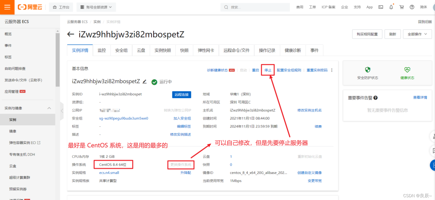This screenshot has width=435, height=200.
Task: Collapse the 实例与镜像 sidebar section
Action: [49, 108]
